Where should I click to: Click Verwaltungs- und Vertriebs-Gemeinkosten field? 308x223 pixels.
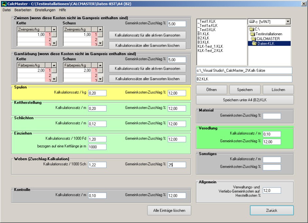pyautogui.click(x=272, y=190)
